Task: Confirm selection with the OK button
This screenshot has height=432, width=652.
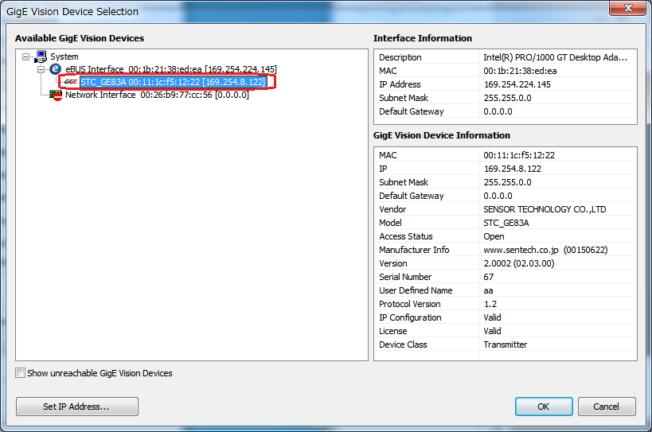Action: point(544,407)
